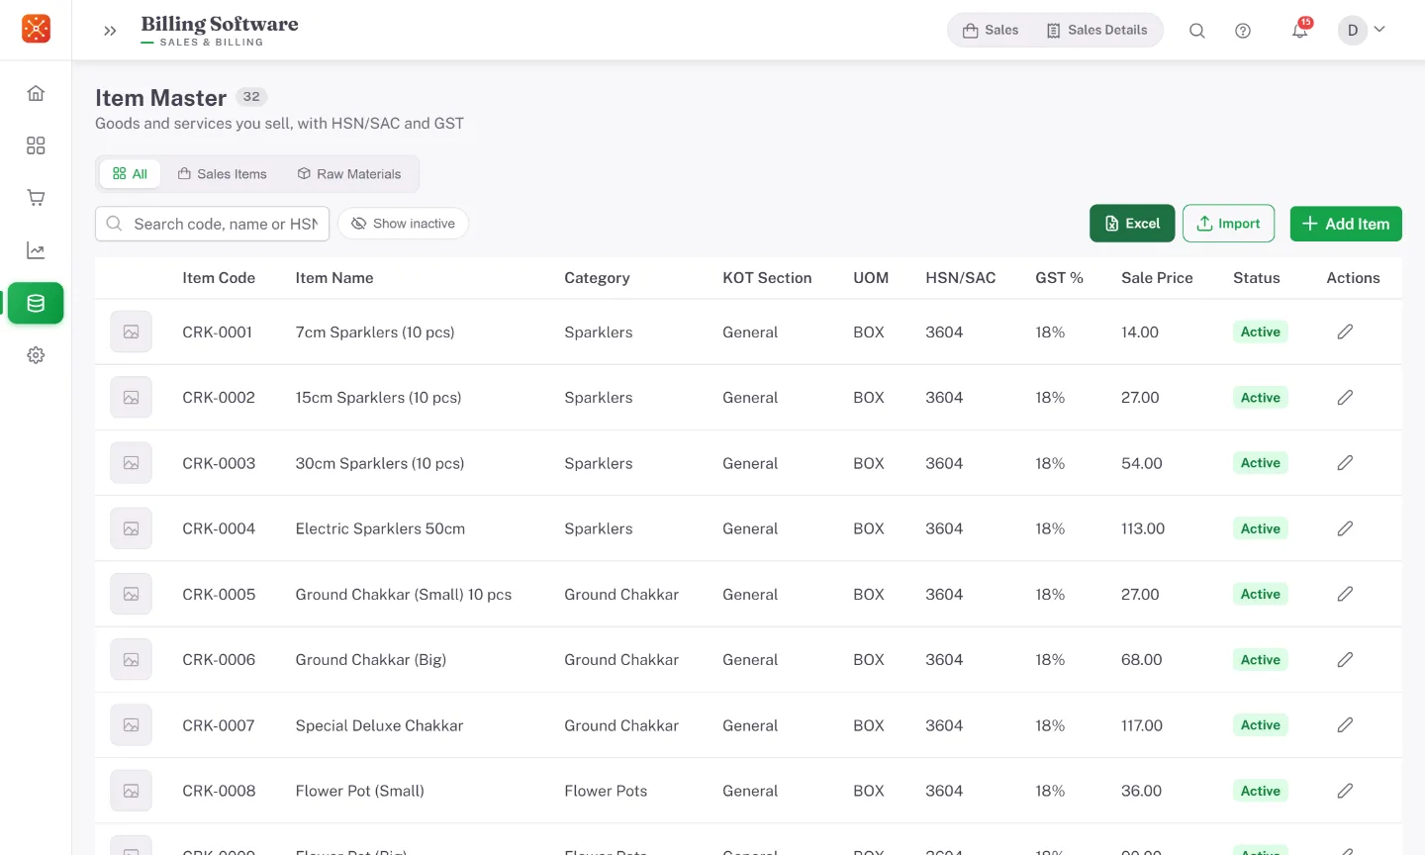1425x855 pixels.
Task: Edit CRK-0003 using the pencil icon
Action: (x=1345, y=463)
